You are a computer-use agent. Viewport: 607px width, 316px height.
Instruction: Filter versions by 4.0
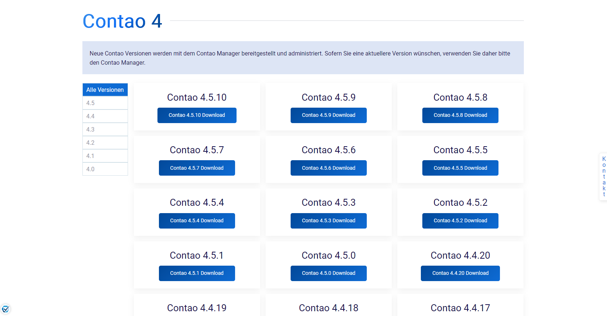(x=105, y=169)
